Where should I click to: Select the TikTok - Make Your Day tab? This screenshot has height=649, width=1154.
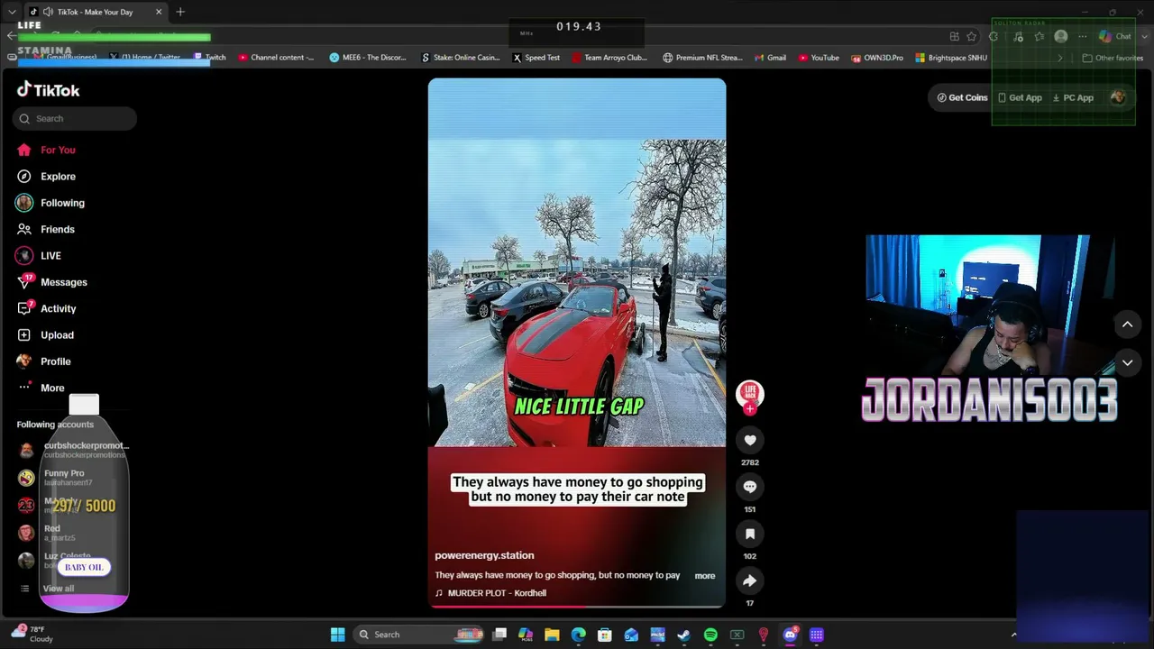pyautogui.click(x=94, y=12)
